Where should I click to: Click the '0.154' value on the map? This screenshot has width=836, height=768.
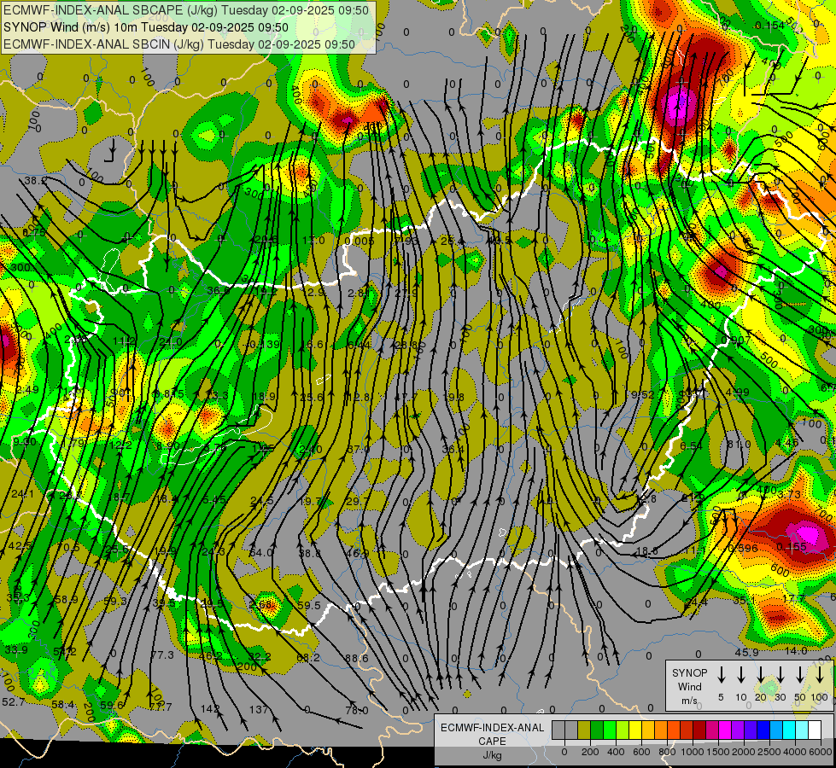point(770,26)
